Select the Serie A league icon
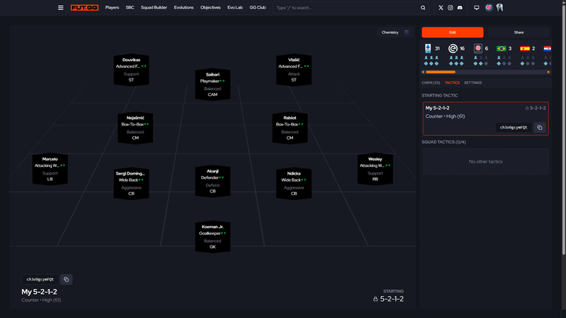 point(428,48)
